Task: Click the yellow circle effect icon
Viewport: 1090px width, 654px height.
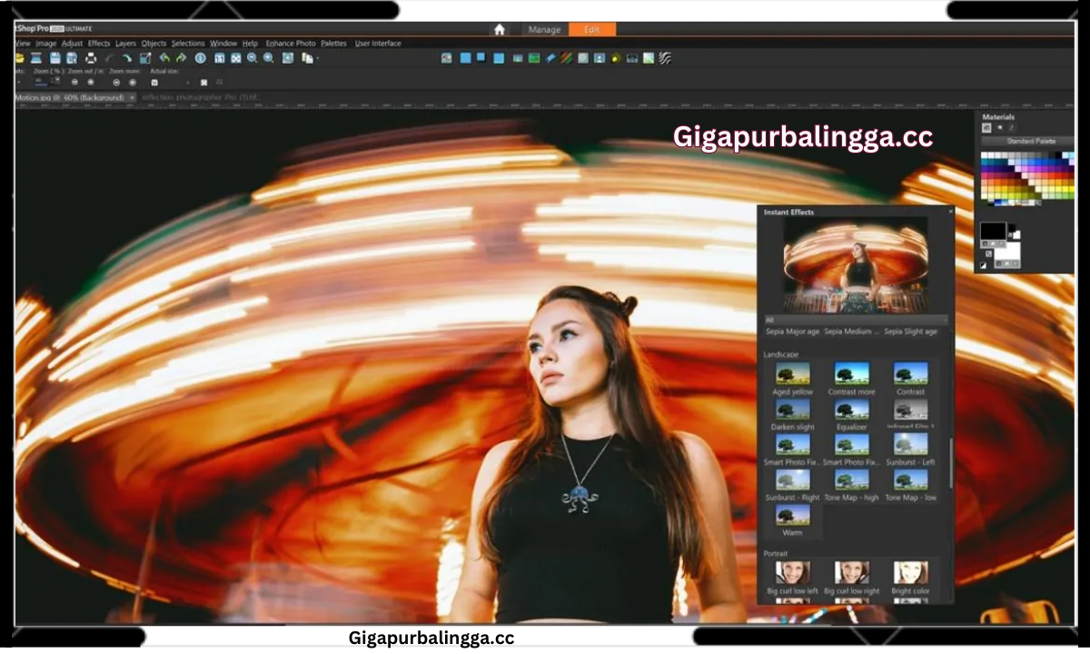Action: tap(616, 58)
